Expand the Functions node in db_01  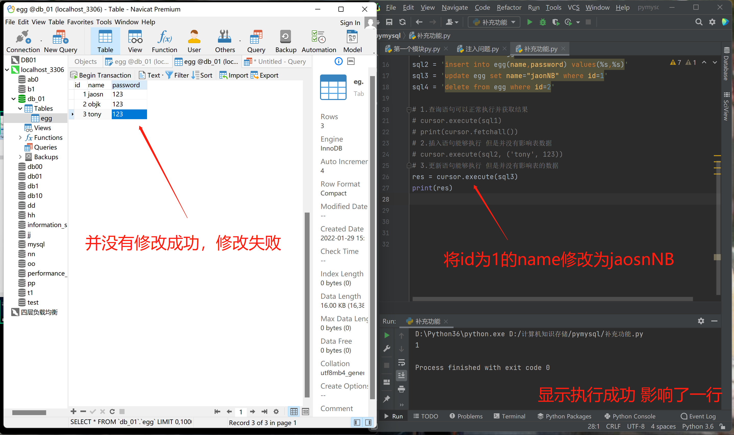tap(20, 138)
